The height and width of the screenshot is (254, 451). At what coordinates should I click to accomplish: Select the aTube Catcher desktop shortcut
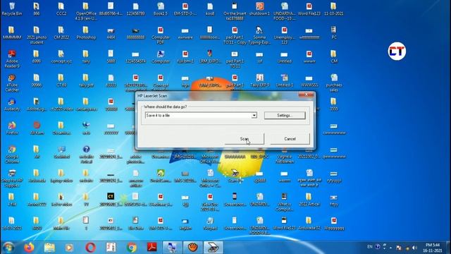pyautogui.click(x=12, y=83)
